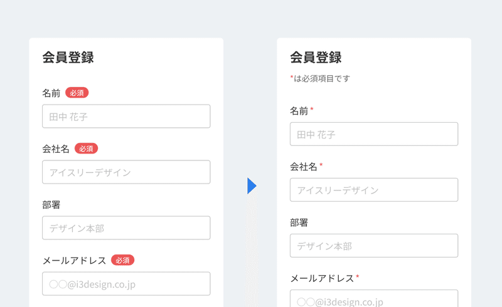The image size is (502, 307).
Task: Click the right メールアドレス label text
Action: [322, 279]
